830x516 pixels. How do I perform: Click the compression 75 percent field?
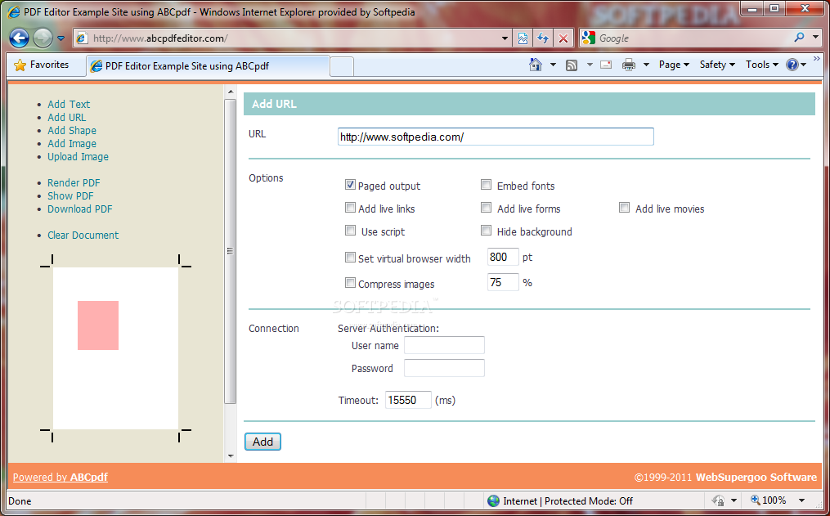pyautogui.click(x=503, y=282)
